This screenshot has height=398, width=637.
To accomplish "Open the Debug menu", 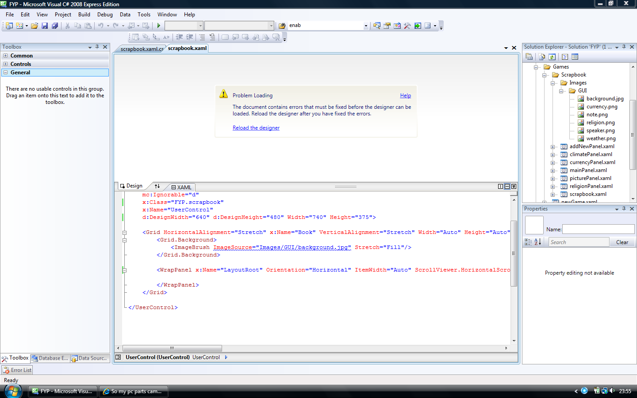I will 105,15.
